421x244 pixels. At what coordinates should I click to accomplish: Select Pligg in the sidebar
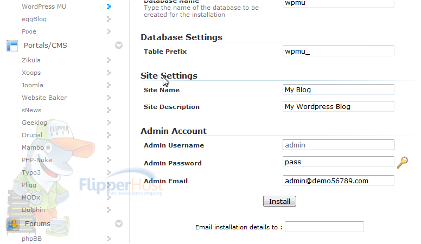tap(29, 185)
